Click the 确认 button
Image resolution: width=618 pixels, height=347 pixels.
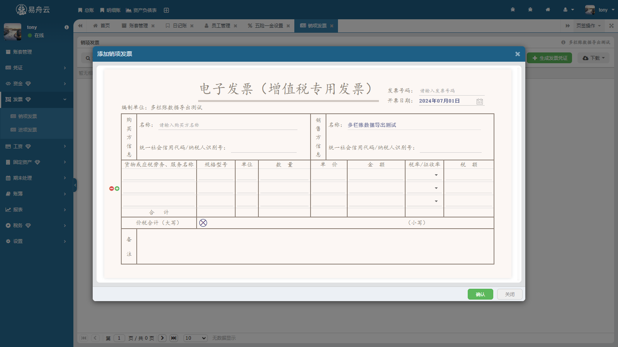tap(480, 294)
